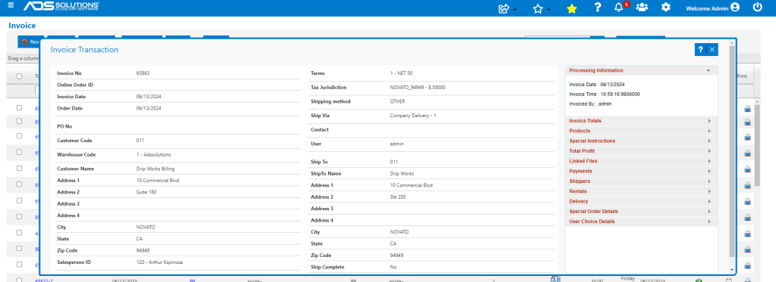Click the outlined favorites star icon
This screenshot has width=776, height=282.
click(538, 8)
